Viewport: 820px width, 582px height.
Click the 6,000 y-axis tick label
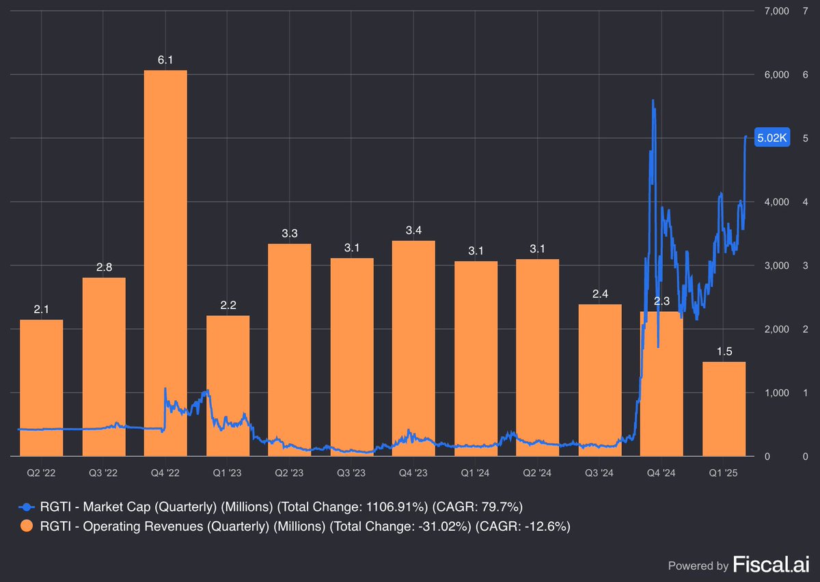(778, 75)
